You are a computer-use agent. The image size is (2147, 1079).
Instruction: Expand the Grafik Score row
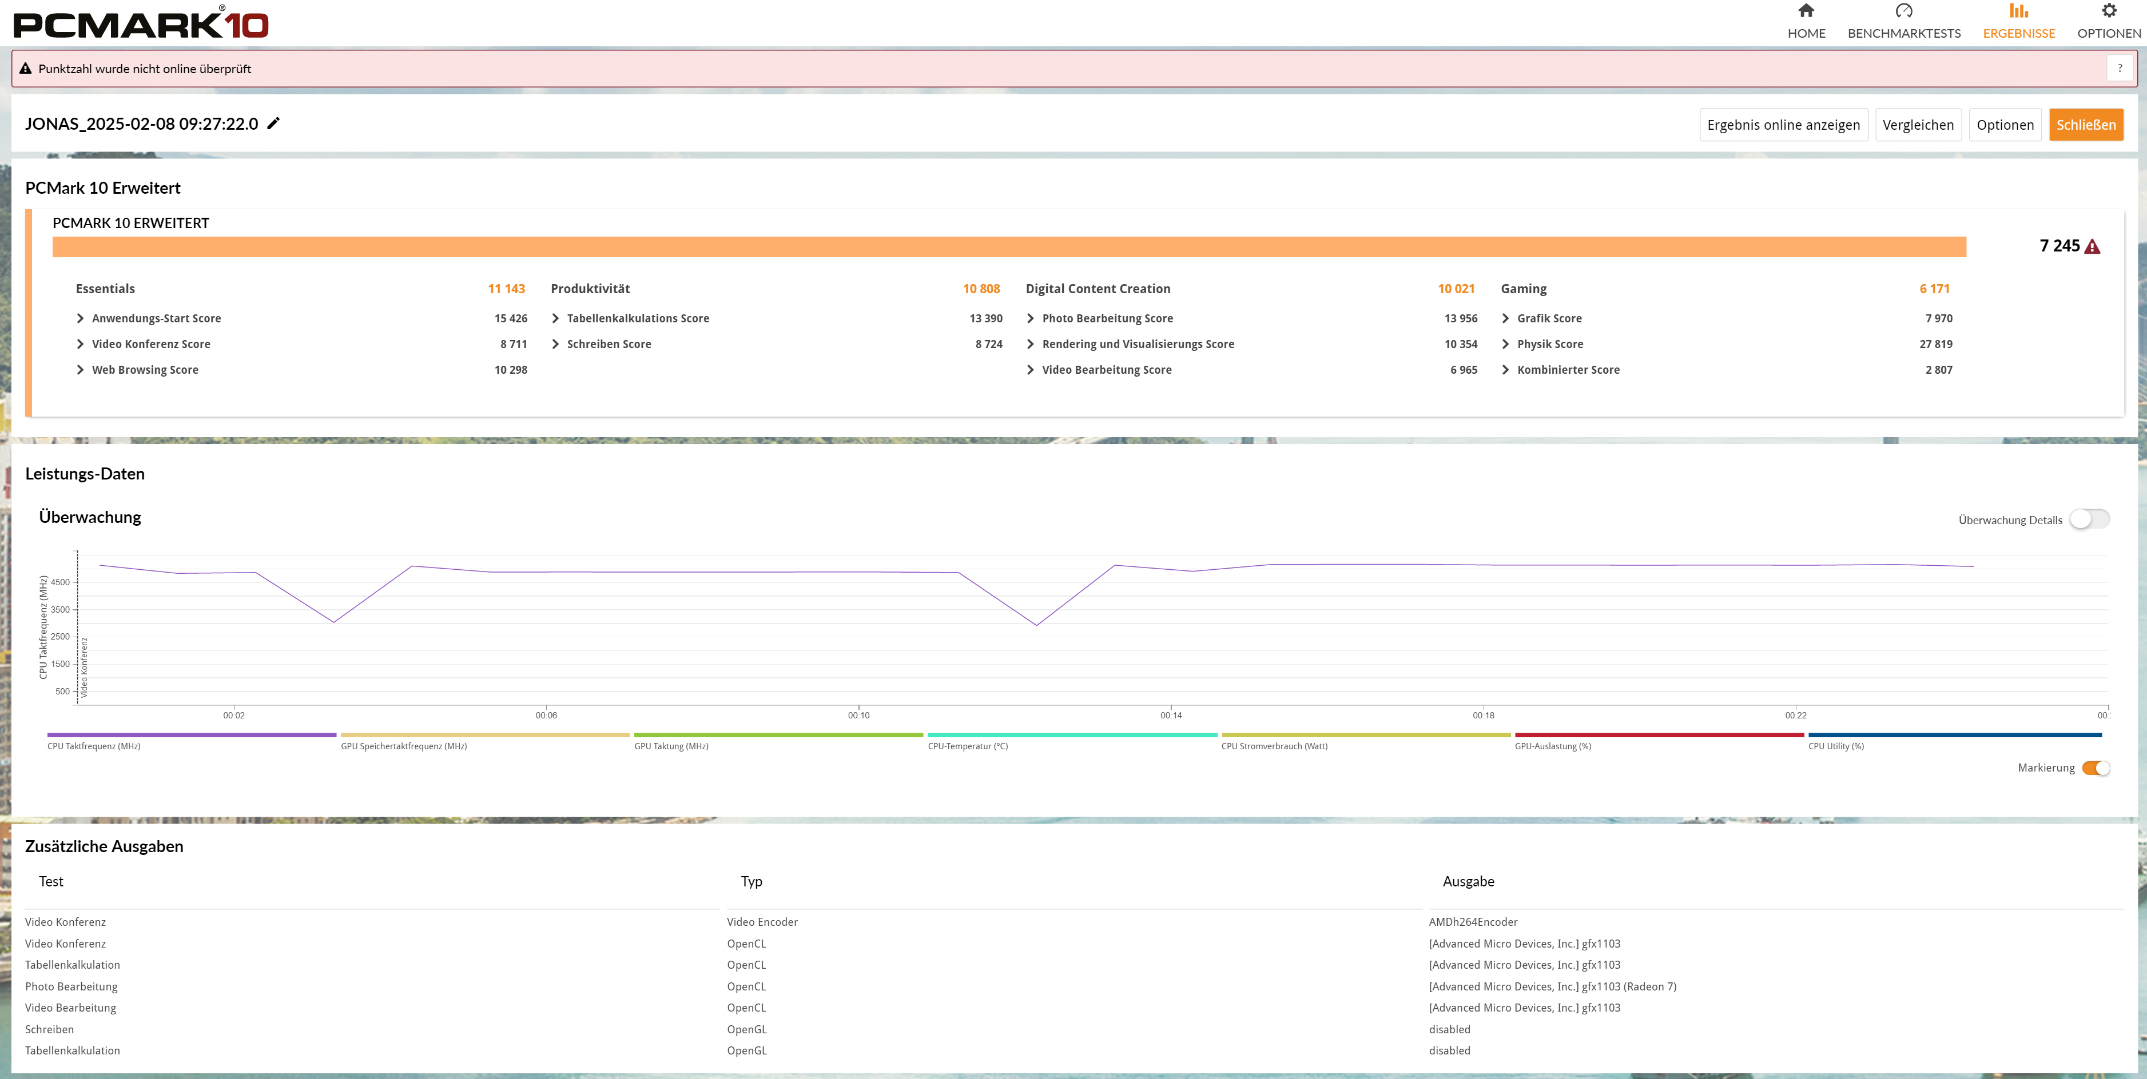[x=1506, y=318]
